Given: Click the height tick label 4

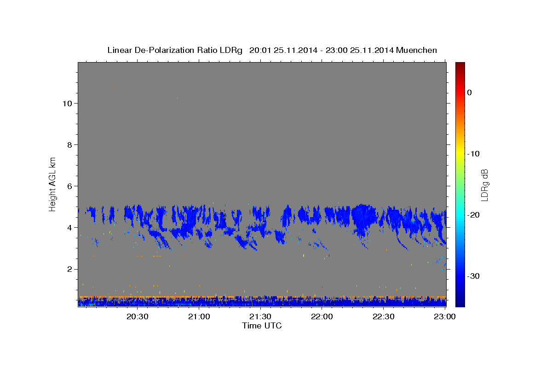Looking at the screenshot, I should coord(69,228).
